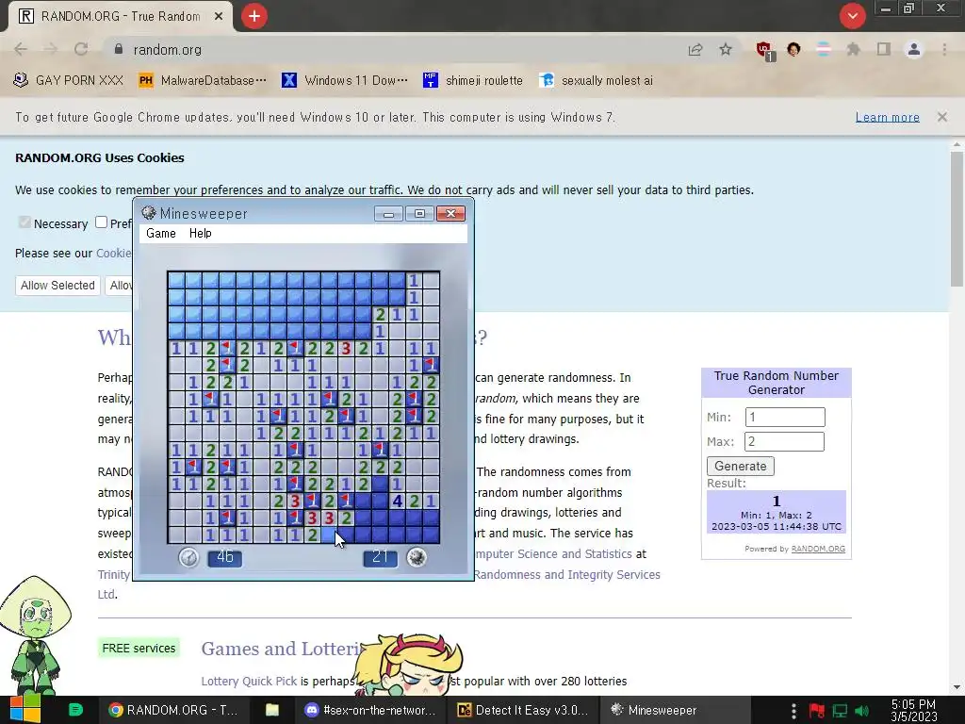Toggle the Necessary cookies checkbox
Image resolution: width=965 pixels, height=724 pixels.
pyautogui.click(x=25, y=222)
